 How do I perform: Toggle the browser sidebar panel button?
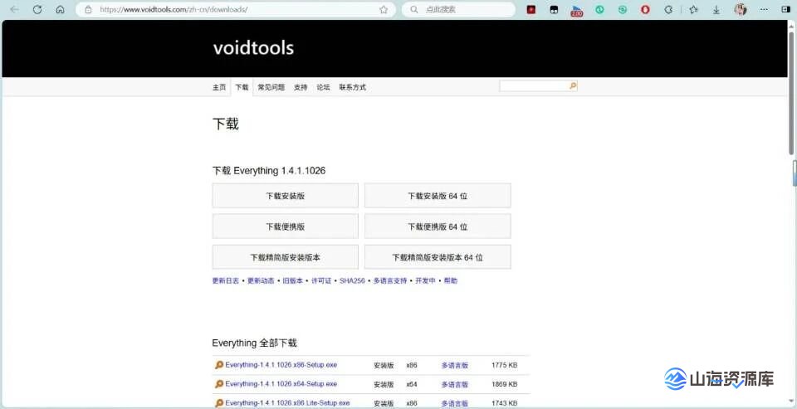click(785, 10)
